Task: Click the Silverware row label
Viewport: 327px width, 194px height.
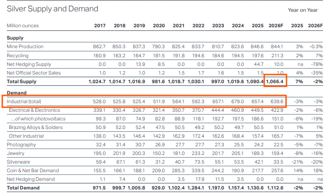Action: click(18, 162)
